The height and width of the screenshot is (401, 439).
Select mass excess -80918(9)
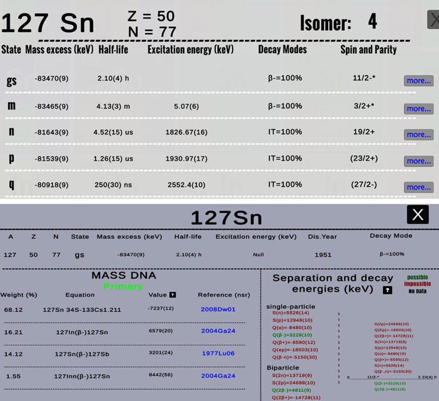click(x=51, y=185)
